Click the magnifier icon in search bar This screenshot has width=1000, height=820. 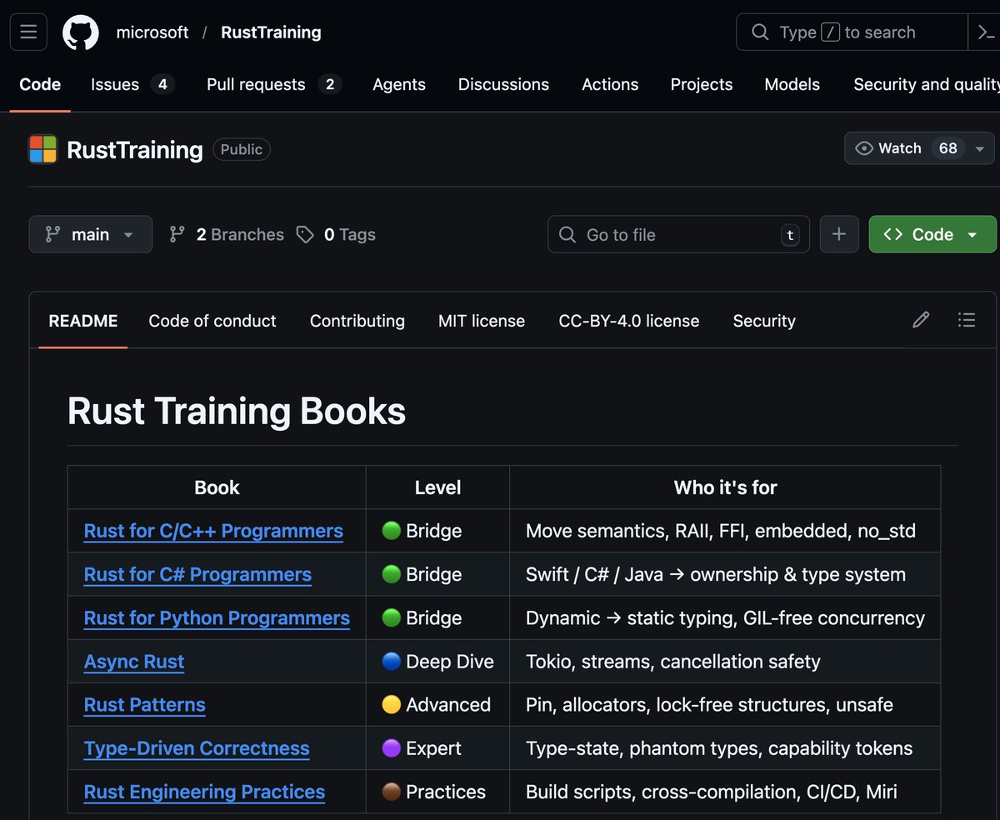(759, 32)
